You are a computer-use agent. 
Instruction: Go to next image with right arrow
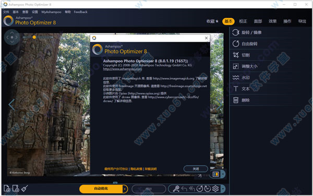[x=219, y=104]
